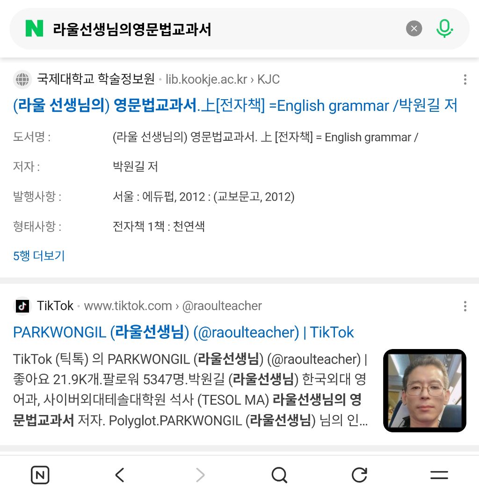Viewport: 479px width, 495px height.
Task: Click the www.tiktok.com @raoulteacher URL
Action: tap(173, 306)
